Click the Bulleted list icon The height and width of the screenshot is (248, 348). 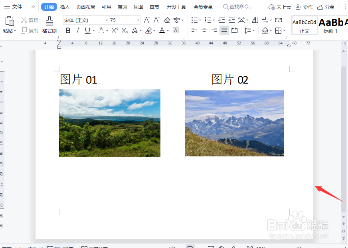pyautogui.click(x=194, y=20)
